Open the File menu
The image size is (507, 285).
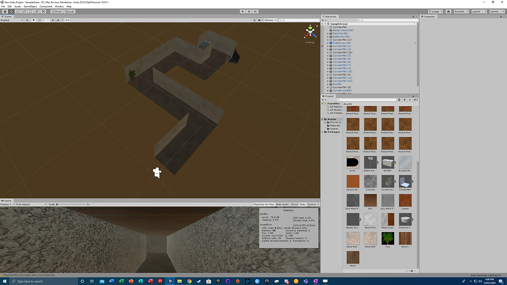tap(3, 6)
